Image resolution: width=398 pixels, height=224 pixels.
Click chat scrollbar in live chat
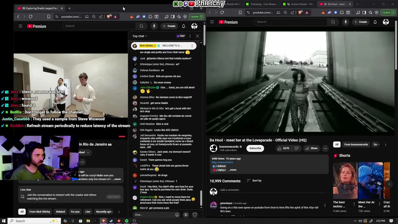point(201,198)
